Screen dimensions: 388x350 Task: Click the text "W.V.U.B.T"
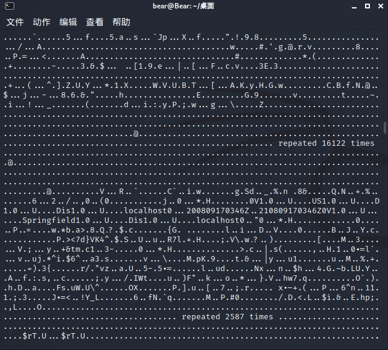pos(174,86)
